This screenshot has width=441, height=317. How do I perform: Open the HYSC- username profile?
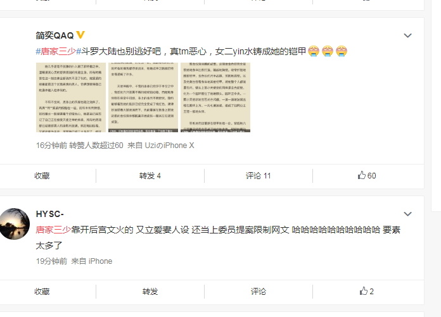click(x=50, y=214)
